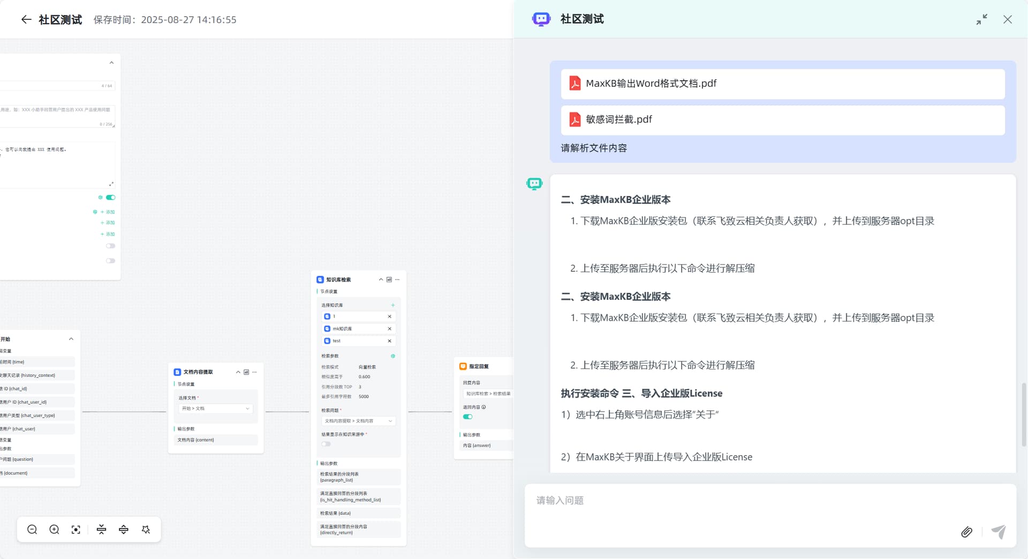Remove the mk知识库 knowledge base
1028x559 pixels.
tap(389, 329)
